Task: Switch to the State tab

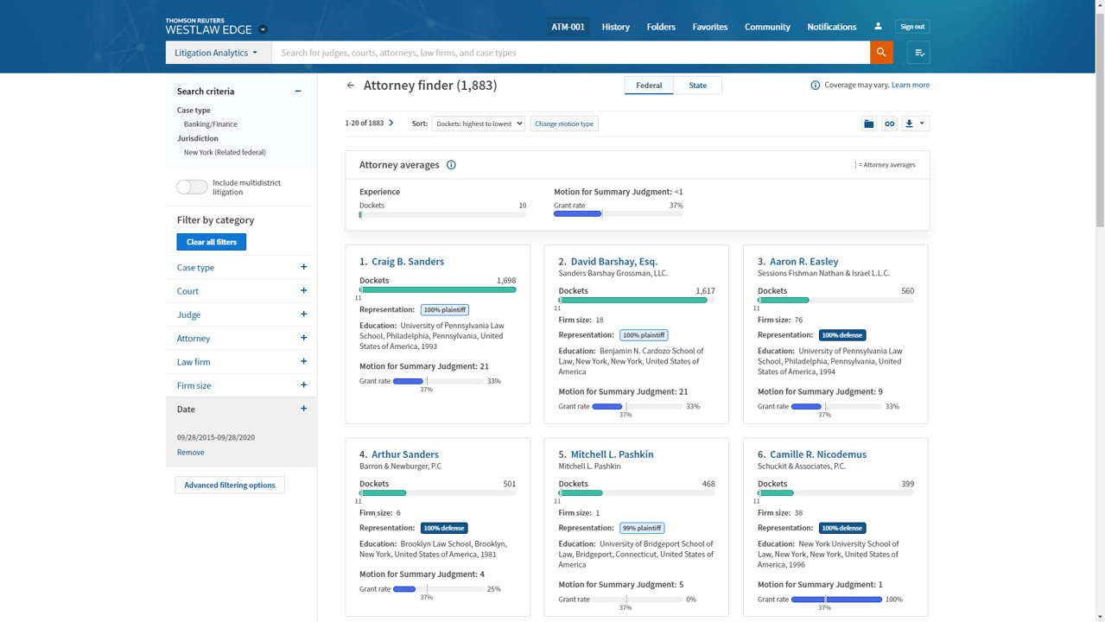Action: coord(697,86)
